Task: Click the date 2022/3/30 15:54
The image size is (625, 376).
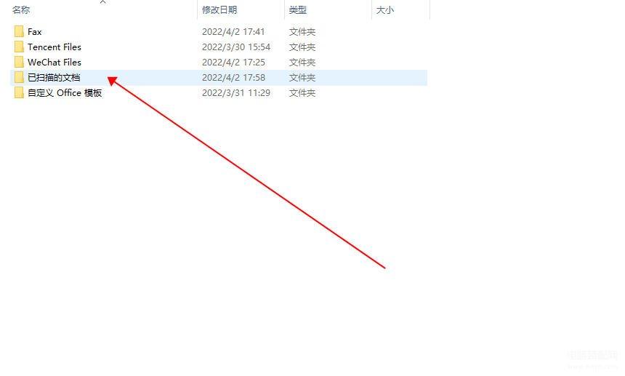Action: (236, 47)
